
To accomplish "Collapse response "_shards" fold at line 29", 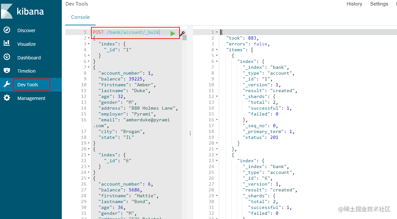I will point(217,196).
